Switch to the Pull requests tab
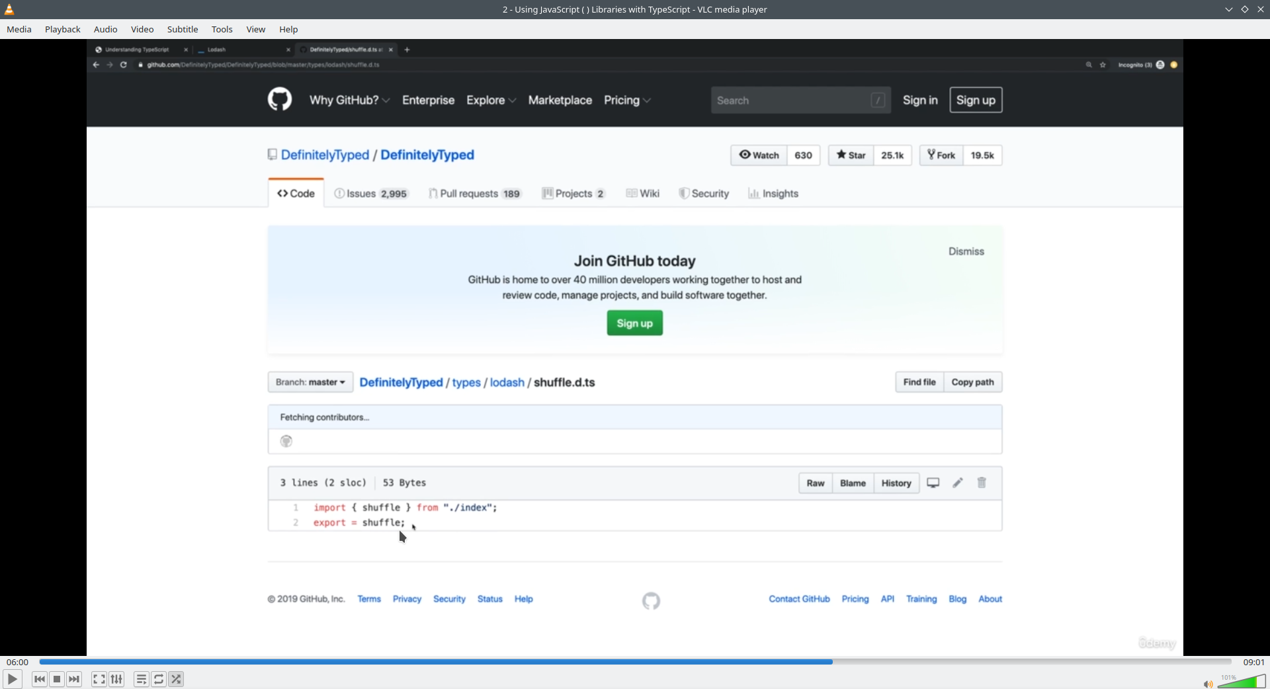 (474, 193)
